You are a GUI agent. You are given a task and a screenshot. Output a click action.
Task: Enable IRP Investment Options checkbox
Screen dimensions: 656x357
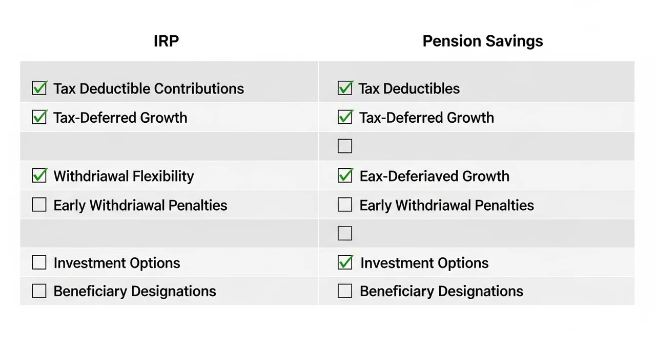[x=39, y=263]
